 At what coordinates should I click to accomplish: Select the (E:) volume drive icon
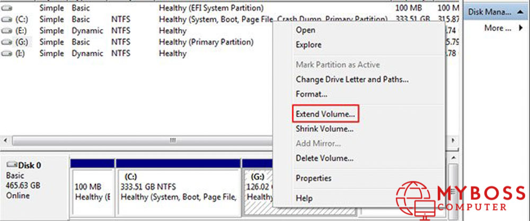(7, 31)
